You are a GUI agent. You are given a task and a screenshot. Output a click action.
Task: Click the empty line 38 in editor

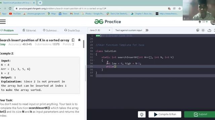coord(155,76)
